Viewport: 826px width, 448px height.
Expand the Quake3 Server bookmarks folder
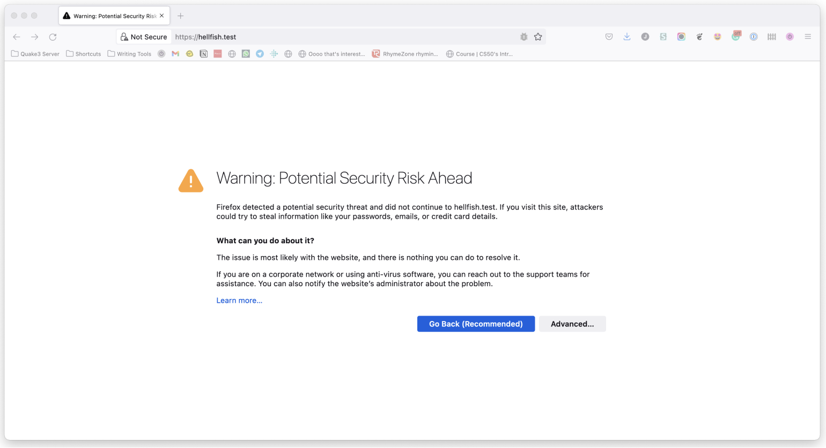pos(35,54)
